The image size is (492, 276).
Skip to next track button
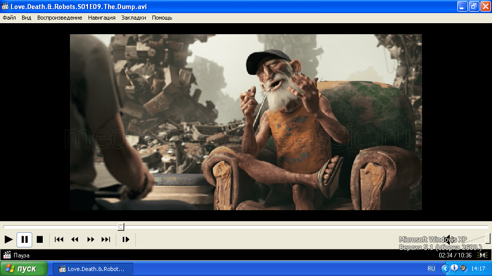[106, 240]
